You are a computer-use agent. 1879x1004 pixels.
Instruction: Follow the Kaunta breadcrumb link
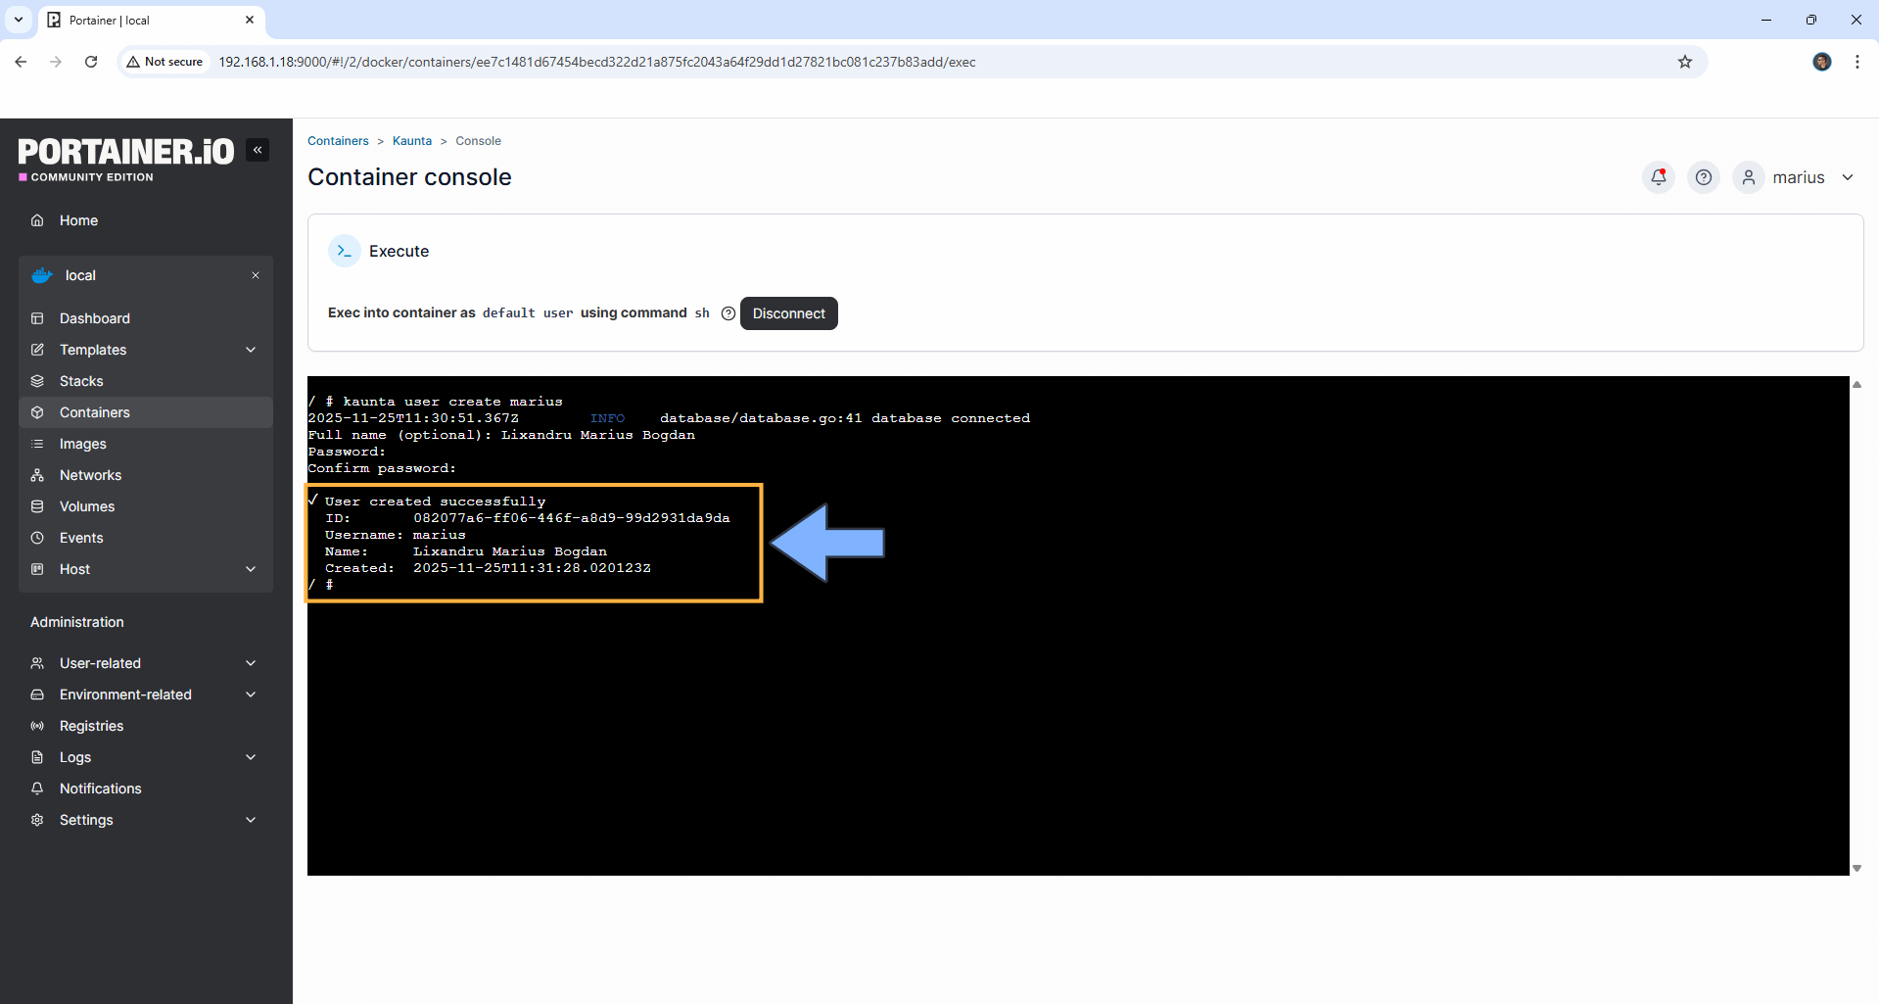(411, 141)
